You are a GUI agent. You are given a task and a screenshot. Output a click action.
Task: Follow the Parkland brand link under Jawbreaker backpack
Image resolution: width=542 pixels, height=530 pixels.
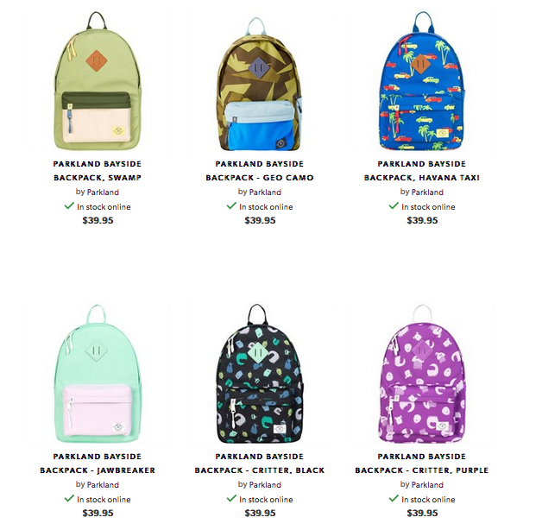coord(103,485)
